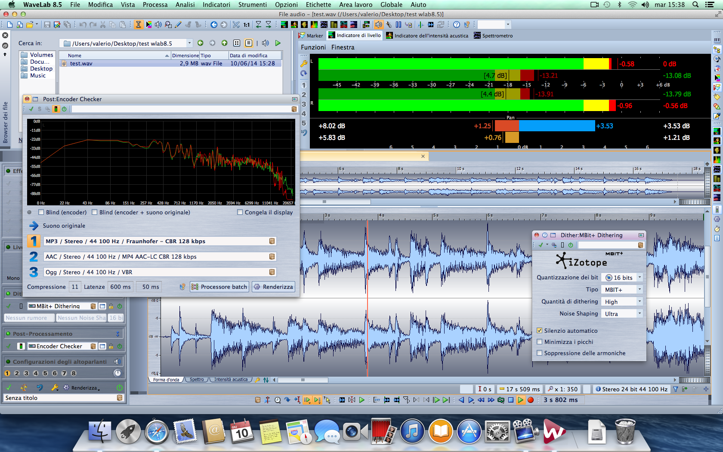Click horizontal scrollbar under overview waveform
723x452 pixels.
pyautogui.click(x=335, y=201)
